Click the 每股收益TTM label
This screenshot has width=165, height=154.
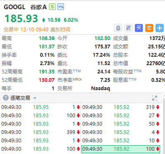(x=127, y=71)
